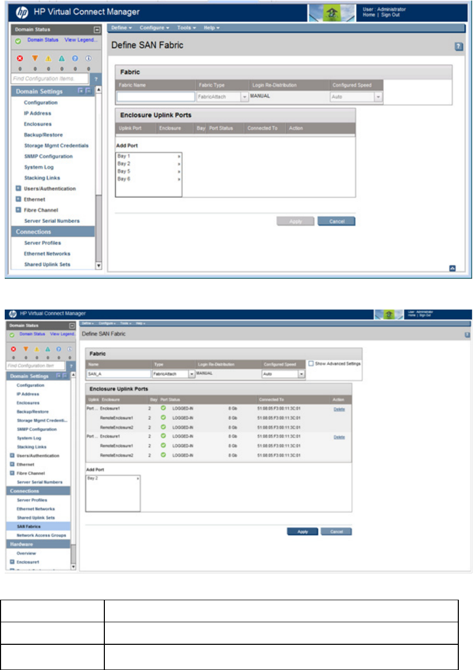Open the Configure menu (blank fabric screen)
The height and width of the screenshot is (670, 473).
click(x=155, y=27)
